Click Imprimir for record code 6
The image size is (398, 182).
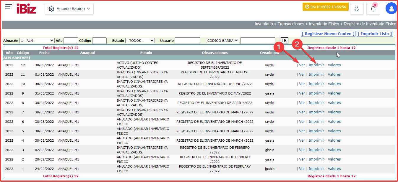click(x=316, y=122)
